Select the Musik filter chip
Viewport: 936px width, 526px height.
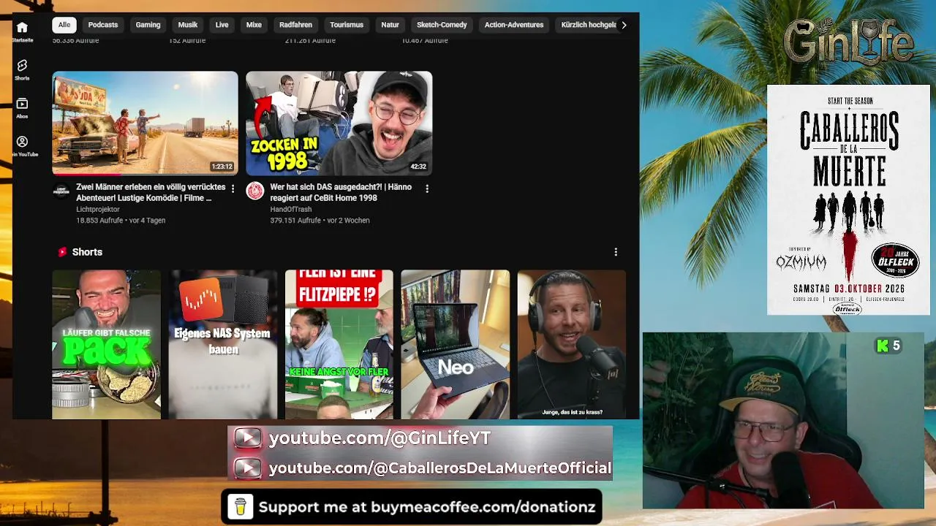[x=188, y=25]
